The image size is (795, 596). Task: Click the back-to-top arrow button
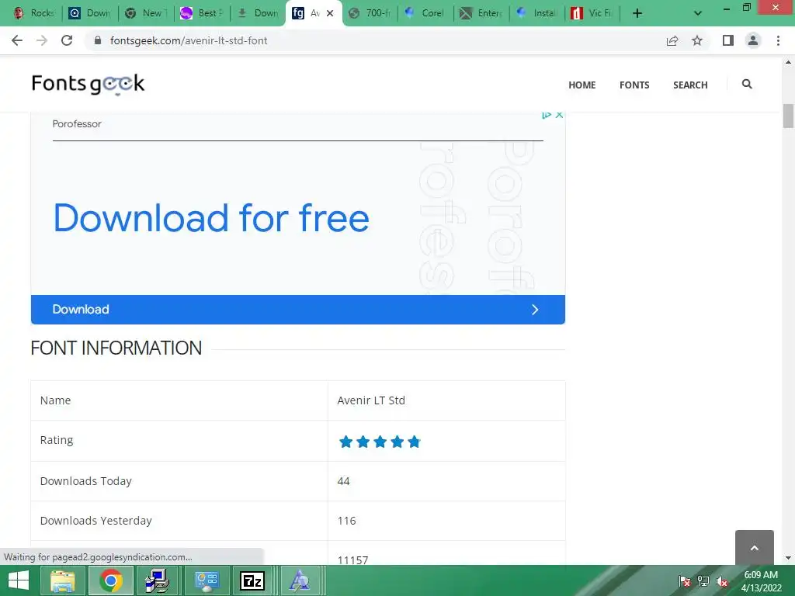[x=755, y=547]
